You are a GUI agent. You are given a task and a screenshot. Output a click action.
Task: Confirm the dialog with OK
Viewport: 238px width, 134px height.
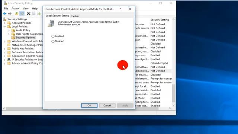point(89,105)
